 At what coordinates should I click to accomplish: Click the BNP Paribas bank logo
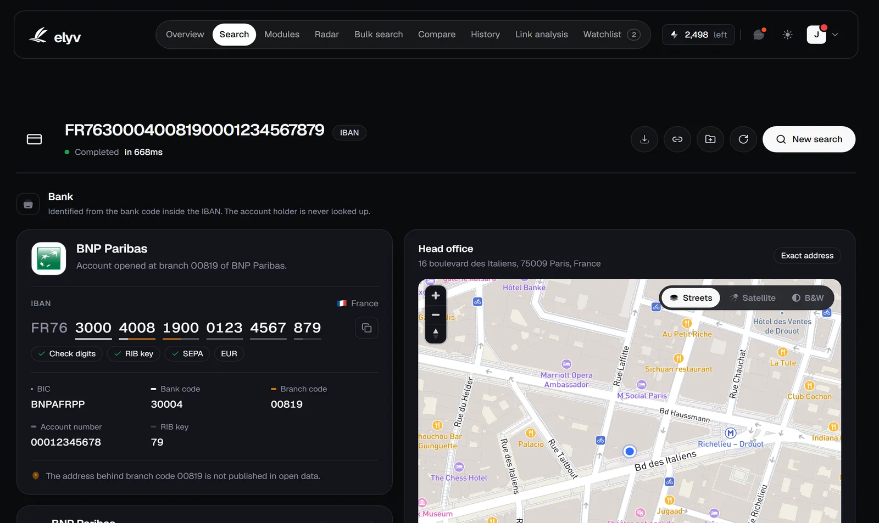(x=49, y=258)
